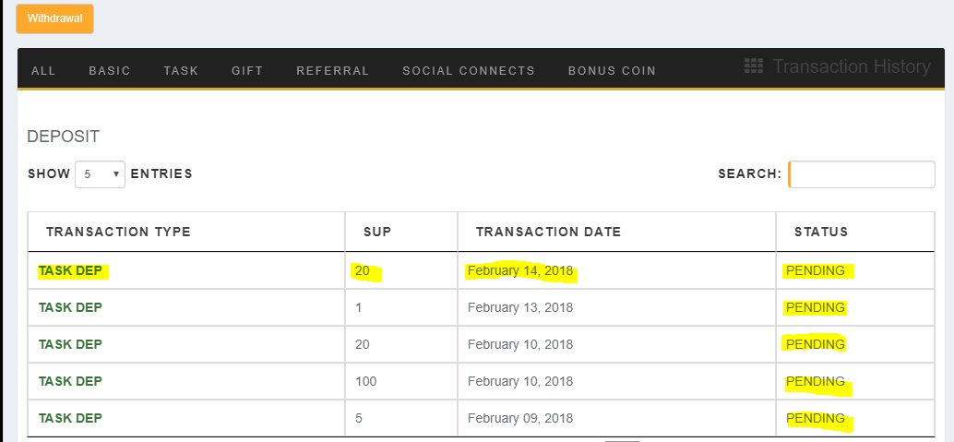Click the orange Withdrawal button
This screenshot has height=442, width=954.
[x=54, y=18]
